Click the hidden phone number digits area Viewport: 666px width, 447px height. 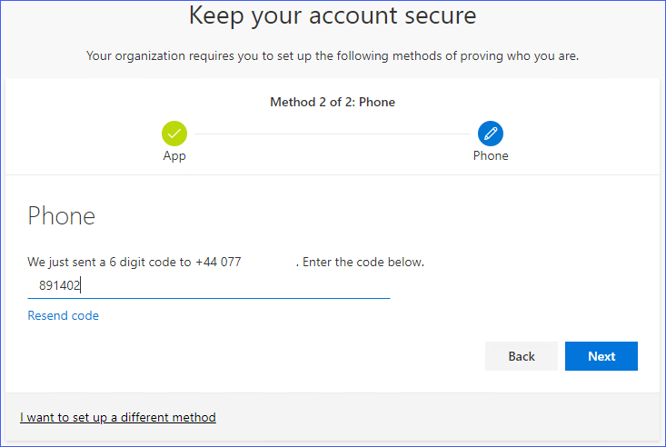pos(269,263)
